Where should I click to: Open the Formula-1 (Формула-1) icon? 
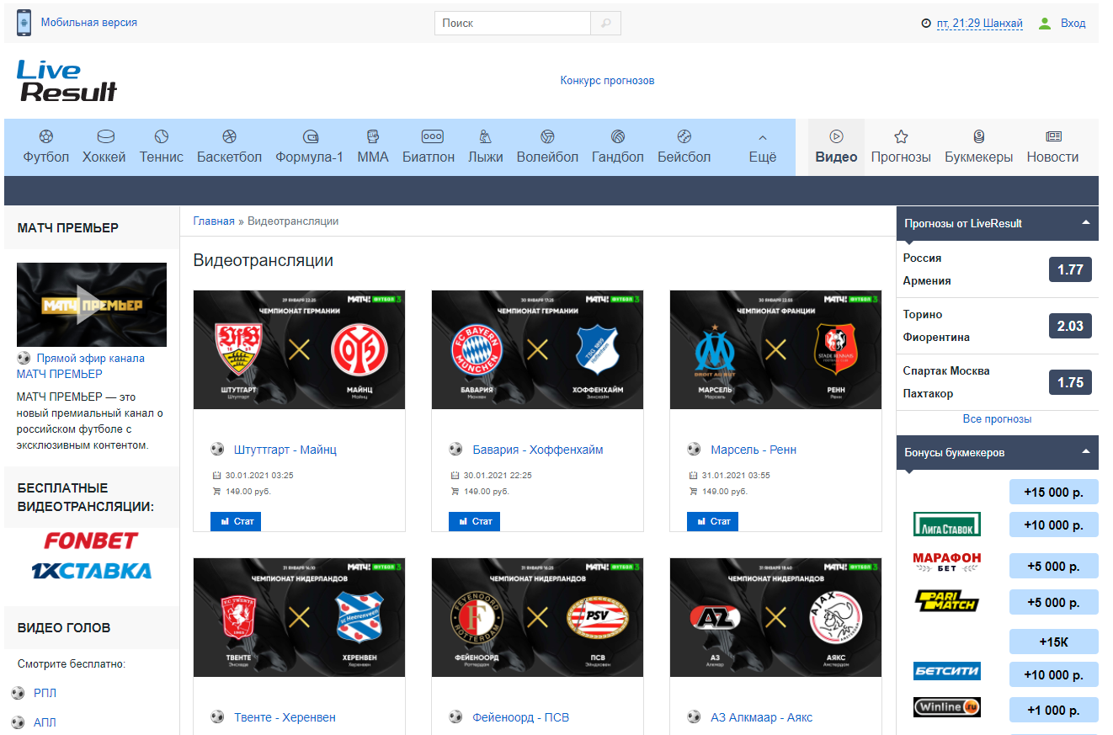310,136
